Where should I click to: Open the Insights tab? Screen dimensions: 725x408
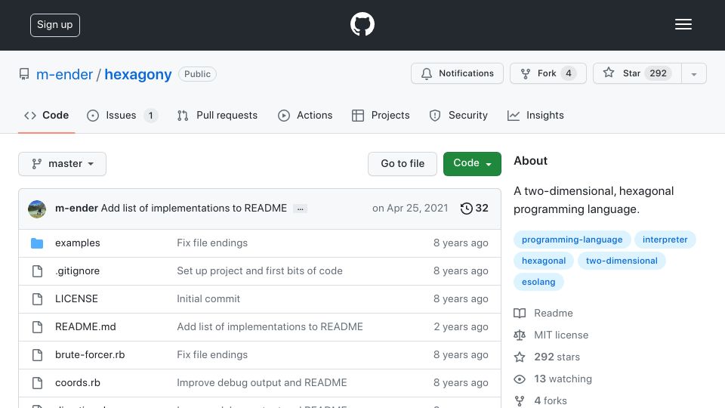tap(535, 115)
